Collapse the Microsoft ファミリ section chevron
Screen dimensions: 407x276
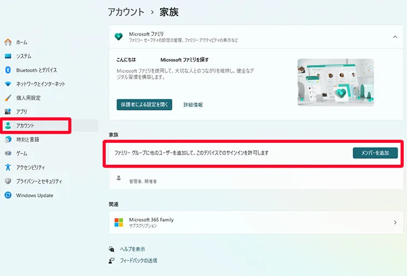coord(395,37)
